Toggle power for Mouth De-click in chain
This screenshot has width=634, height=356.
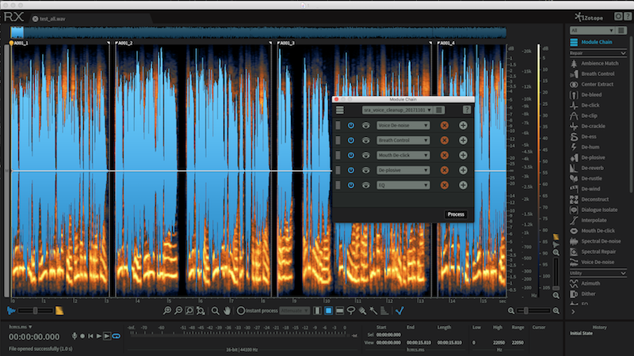[351, 155]
